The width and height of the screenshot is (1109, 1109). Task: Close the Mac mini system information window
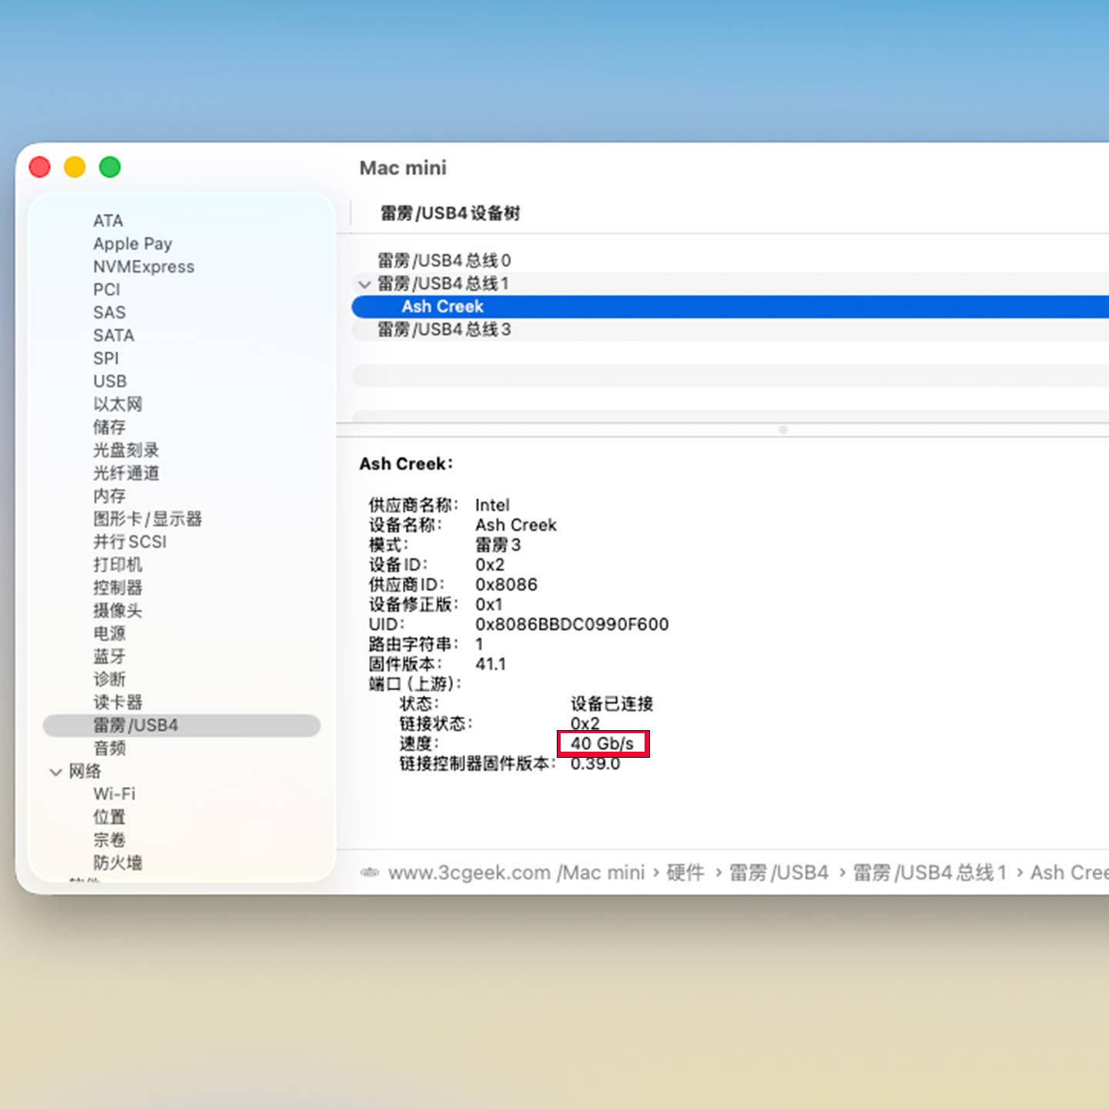coord(39,167)
